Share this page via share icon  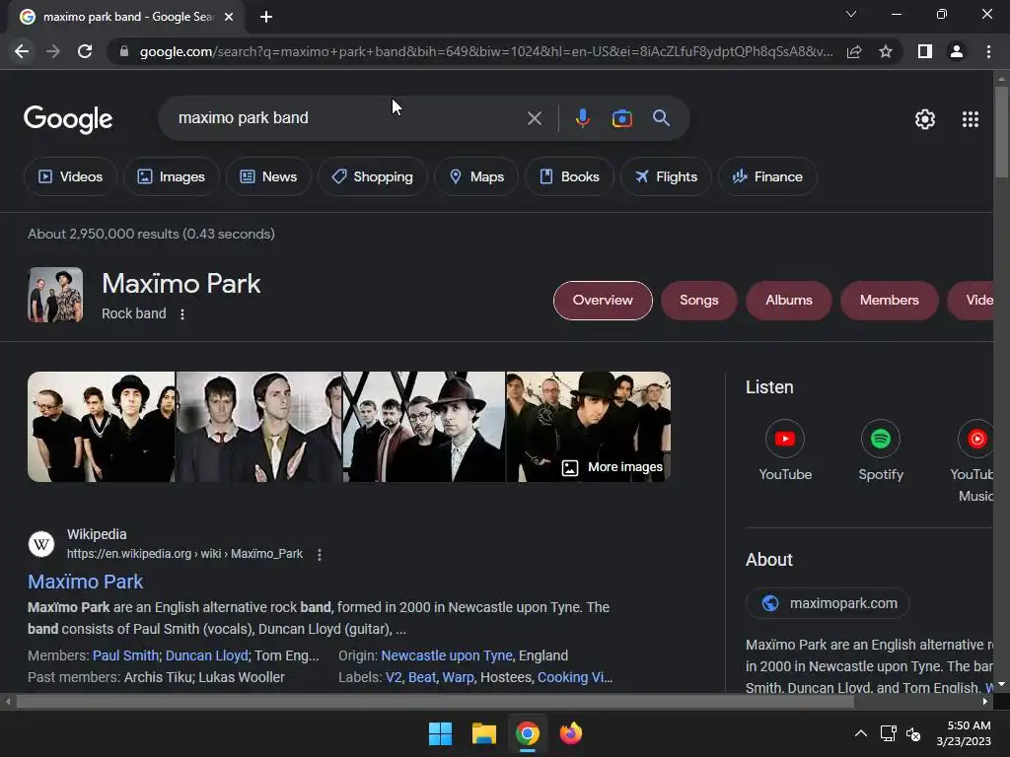coord(854,51)
